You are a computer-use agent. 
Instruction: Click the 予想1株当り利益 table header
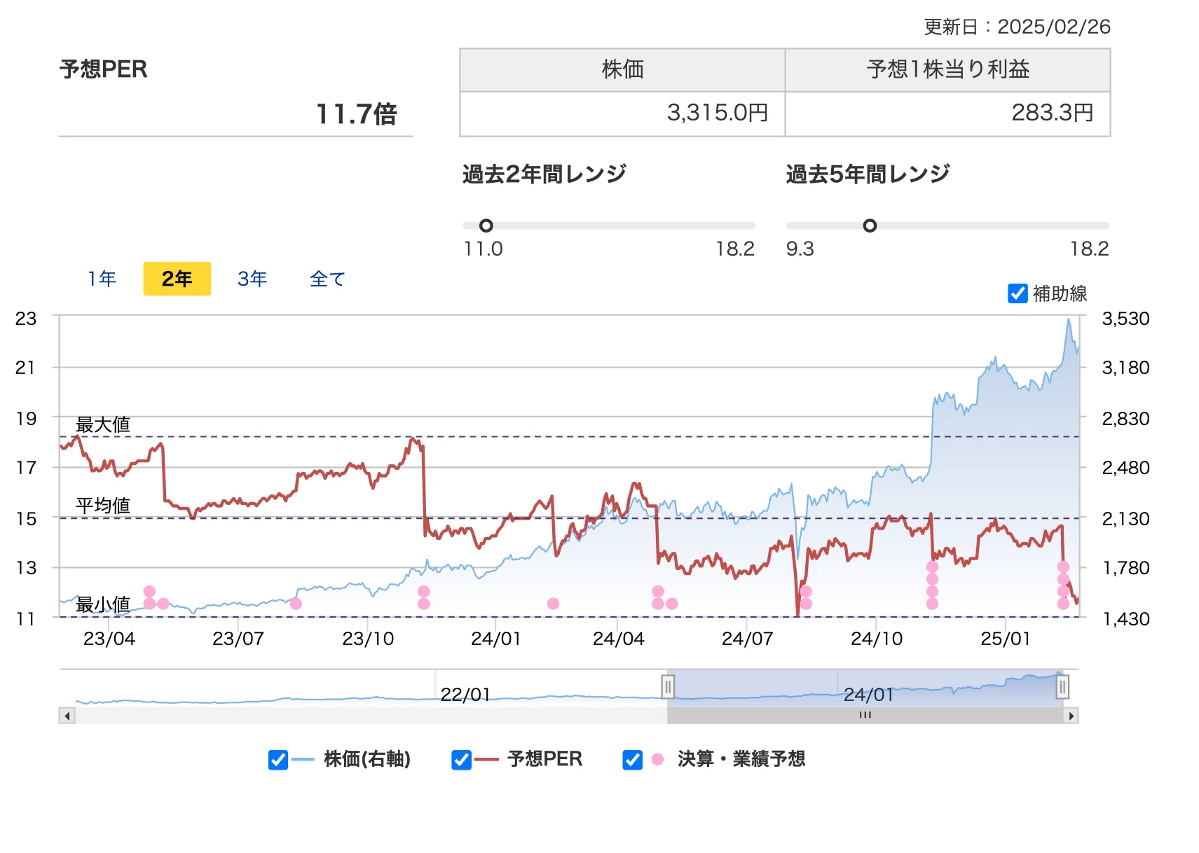tap(947, 70)
